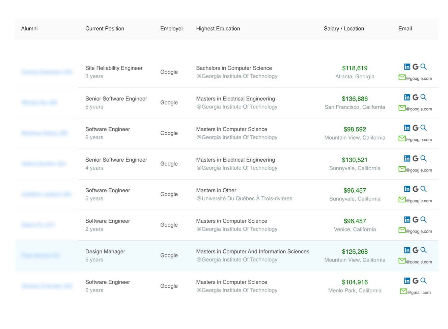
Task: Click envelope icon in the $98,592 row
Action: click(402, 138)
